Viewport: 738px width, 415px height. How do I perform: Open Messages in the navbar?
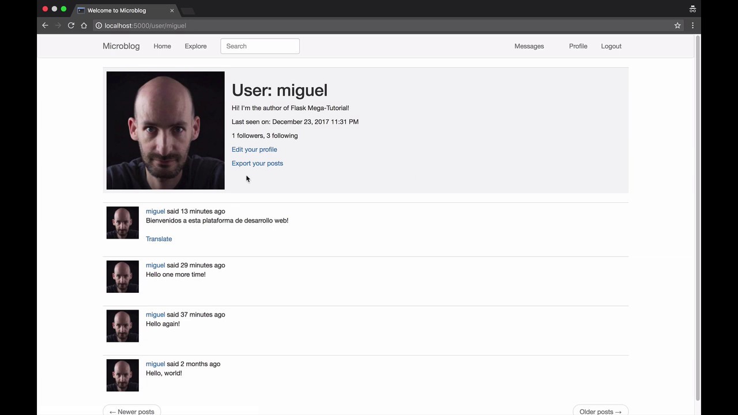529,46
